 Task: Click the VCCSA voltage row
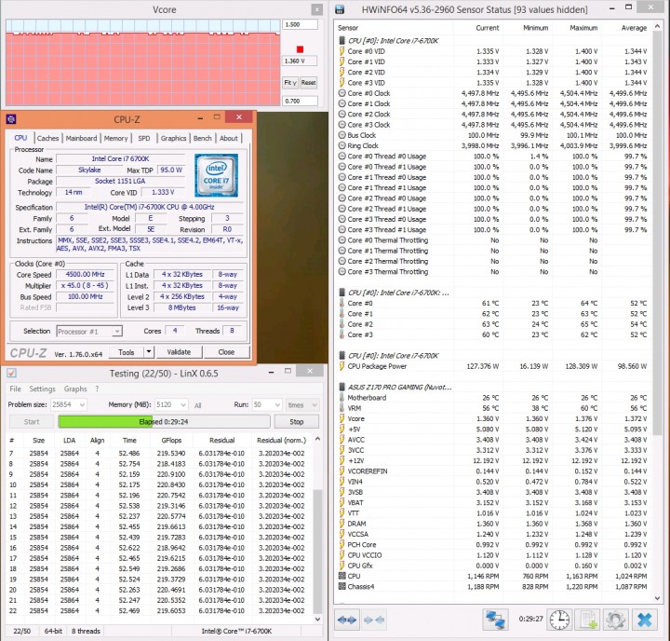click(492, 534)
